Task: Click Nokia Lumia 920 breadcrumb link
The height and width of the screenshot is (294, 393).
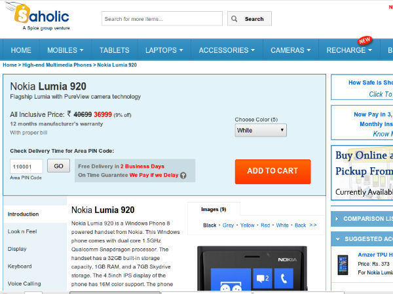Action: pos(117,65)
